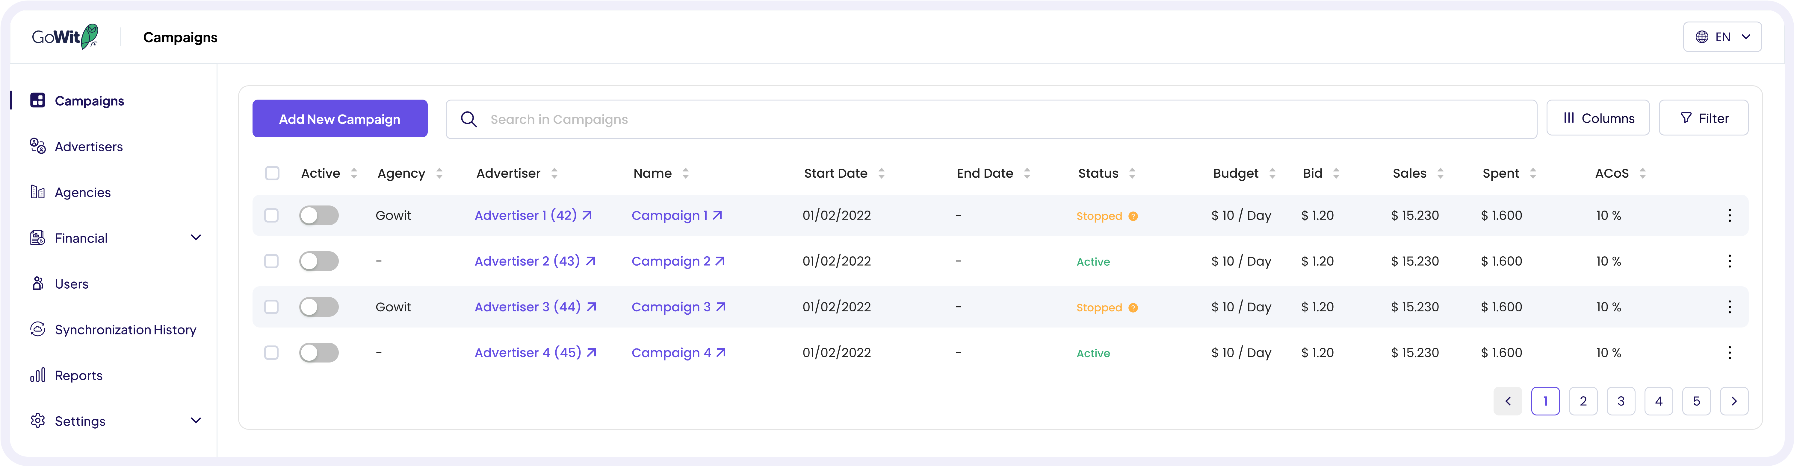Viewport: 1794px width, 466px height.
Task: Click the search magnifier icon
Action: coord(469,120)
